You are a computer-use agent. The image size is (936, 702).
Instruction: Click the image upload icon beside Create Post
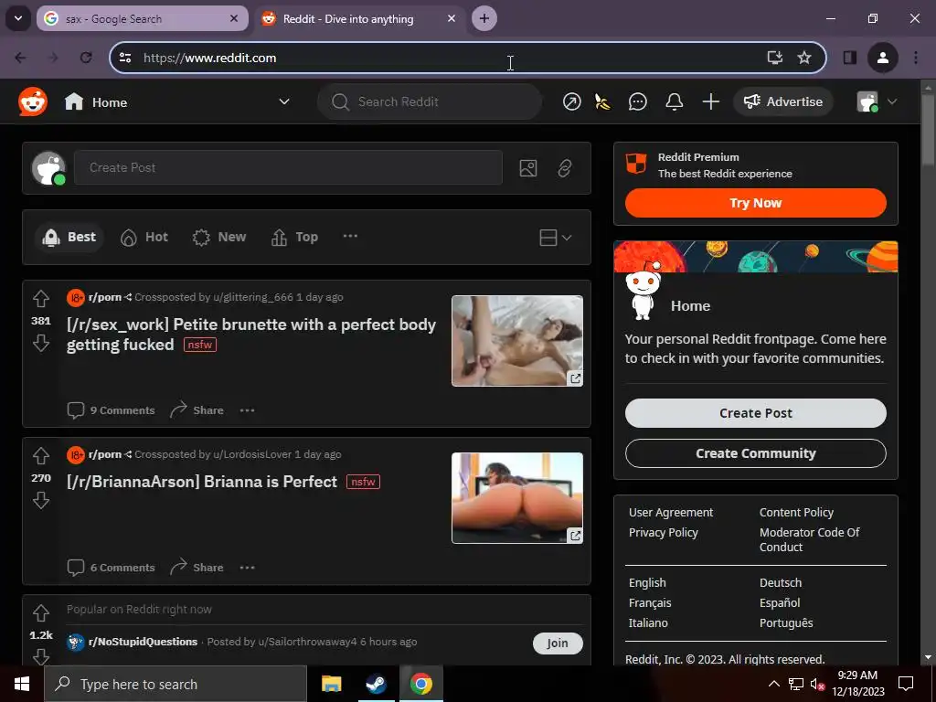click(x=527, y=168)
